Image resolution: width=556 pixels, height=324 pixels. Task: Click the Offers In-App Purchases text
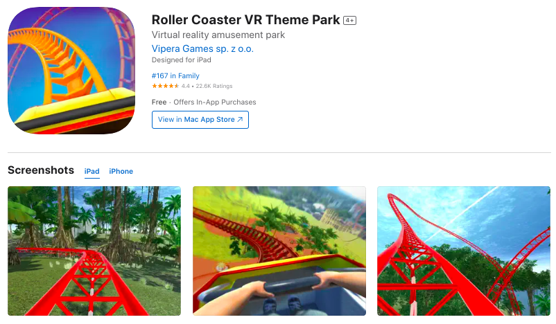(x=214, y=102)
